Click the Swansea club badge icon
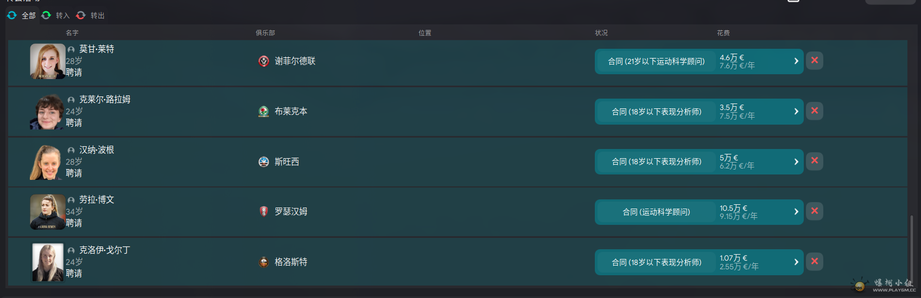921x298 pixels. [264, 161]
